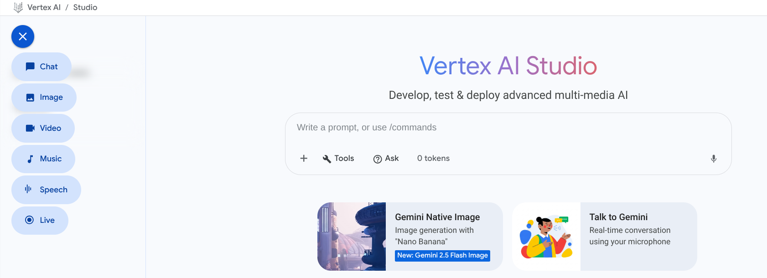Select the Image menu item

pos(44,98)
